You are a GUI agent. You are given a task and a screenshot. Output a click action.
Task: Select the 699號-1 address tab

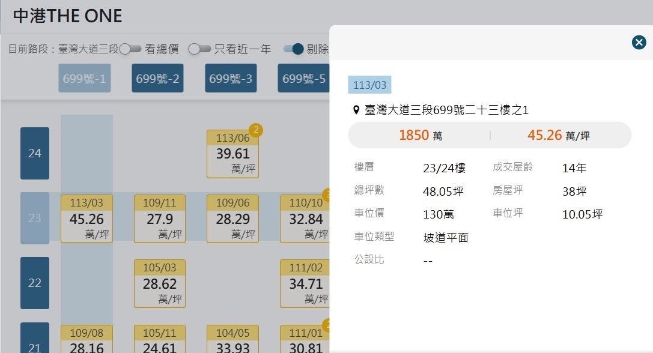(x=84, y=79)
